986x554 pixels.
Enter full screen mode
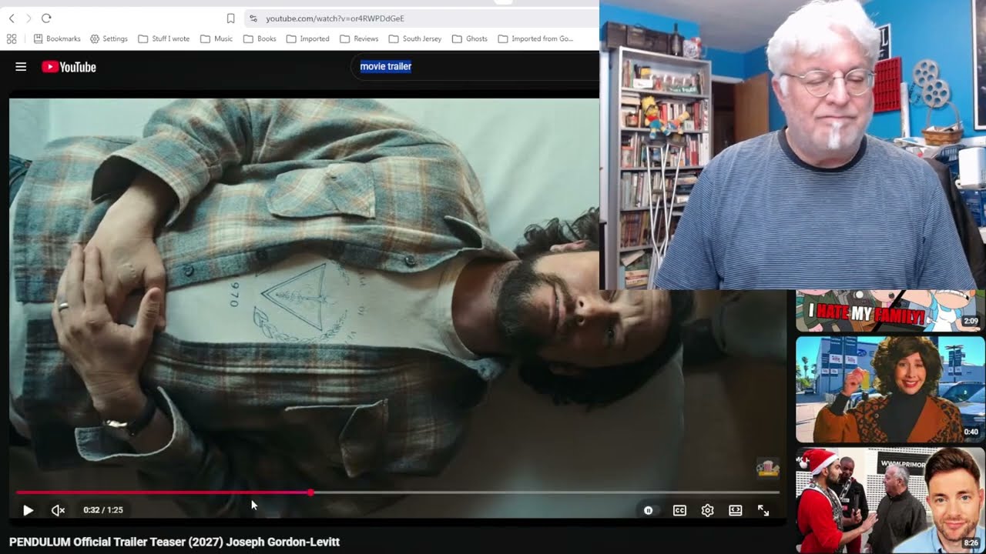(x=763, y=510)
